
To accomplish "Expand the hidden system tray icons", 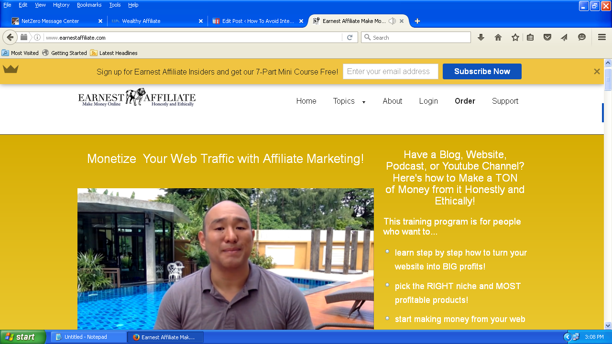I will [x=568, y=337].
